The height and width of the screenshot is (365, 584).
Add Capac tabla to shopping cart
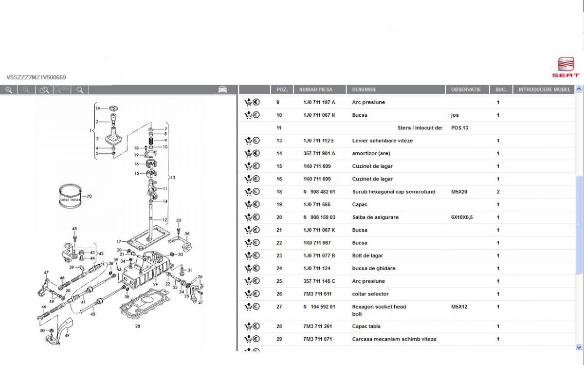[248, 327]
